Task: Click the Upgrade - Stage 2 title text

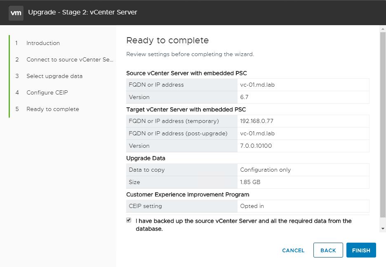Action: (82, 12)
